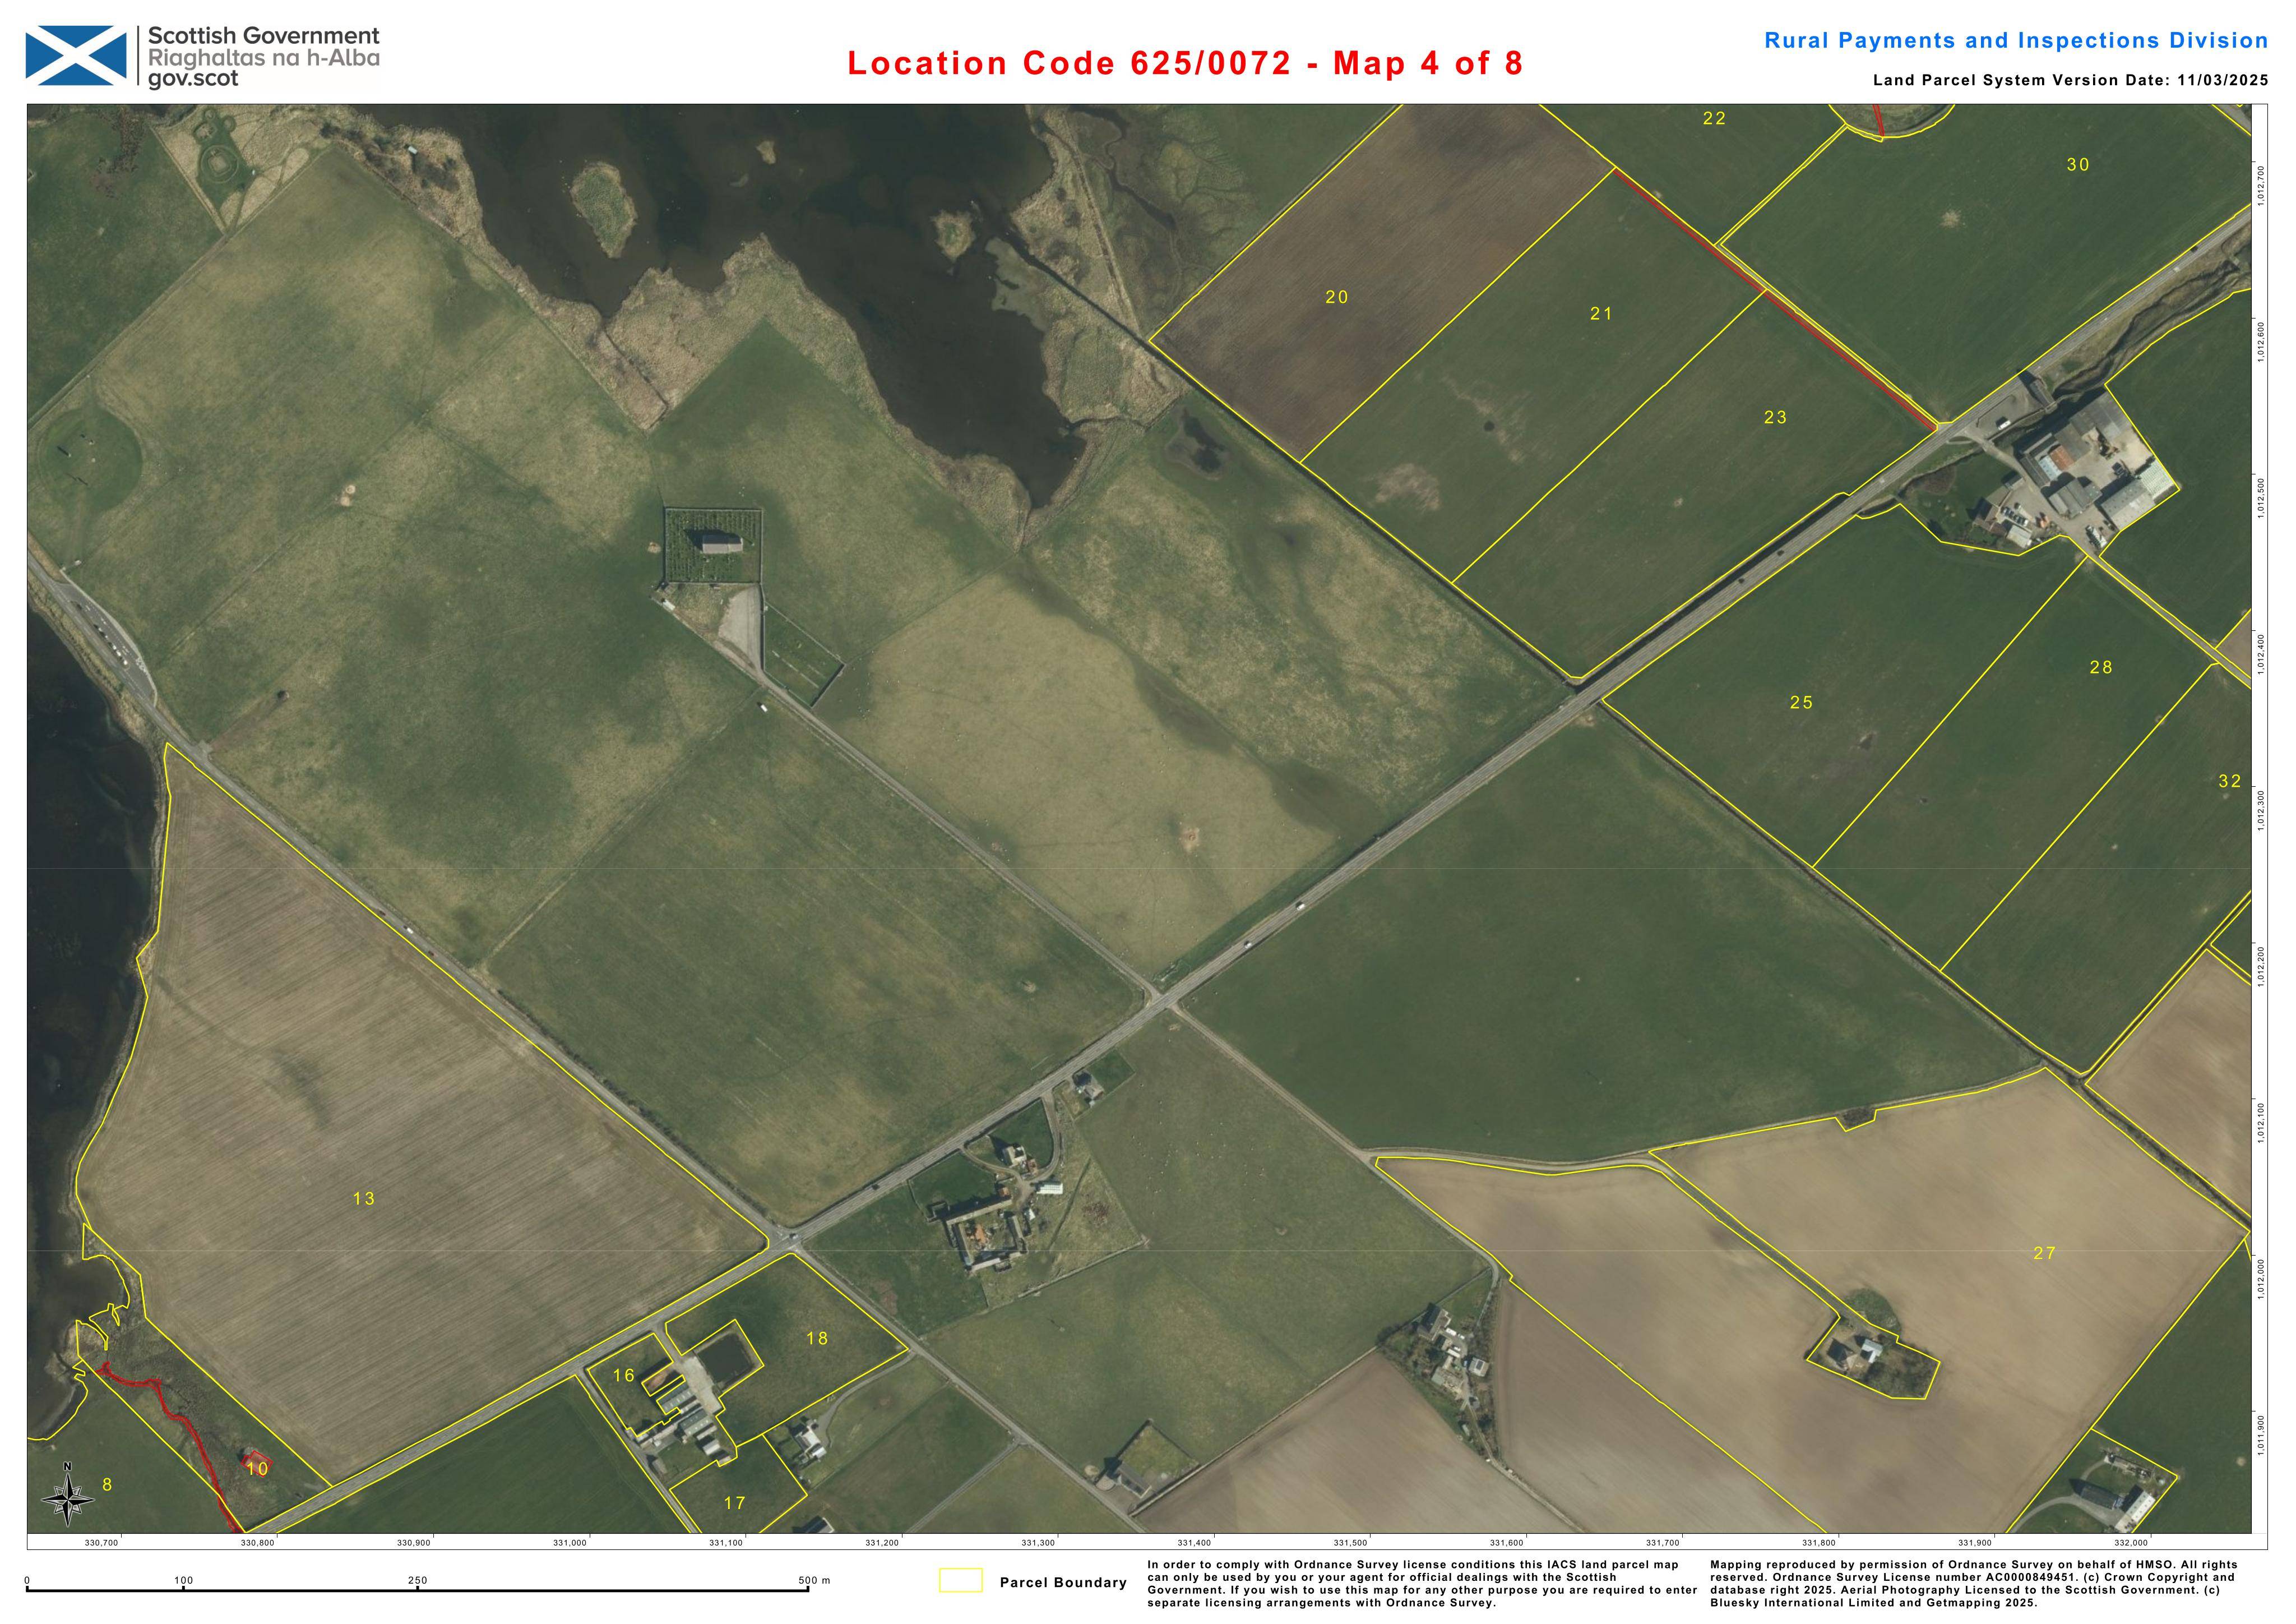Select parcel label 25

(x=1801, y=703)
